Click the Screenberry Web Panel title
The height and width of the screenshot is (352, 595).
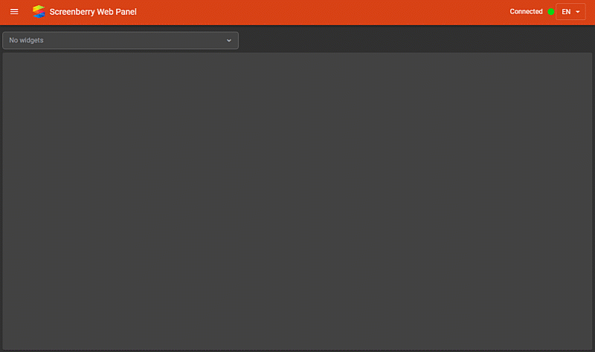click(93, 12)
